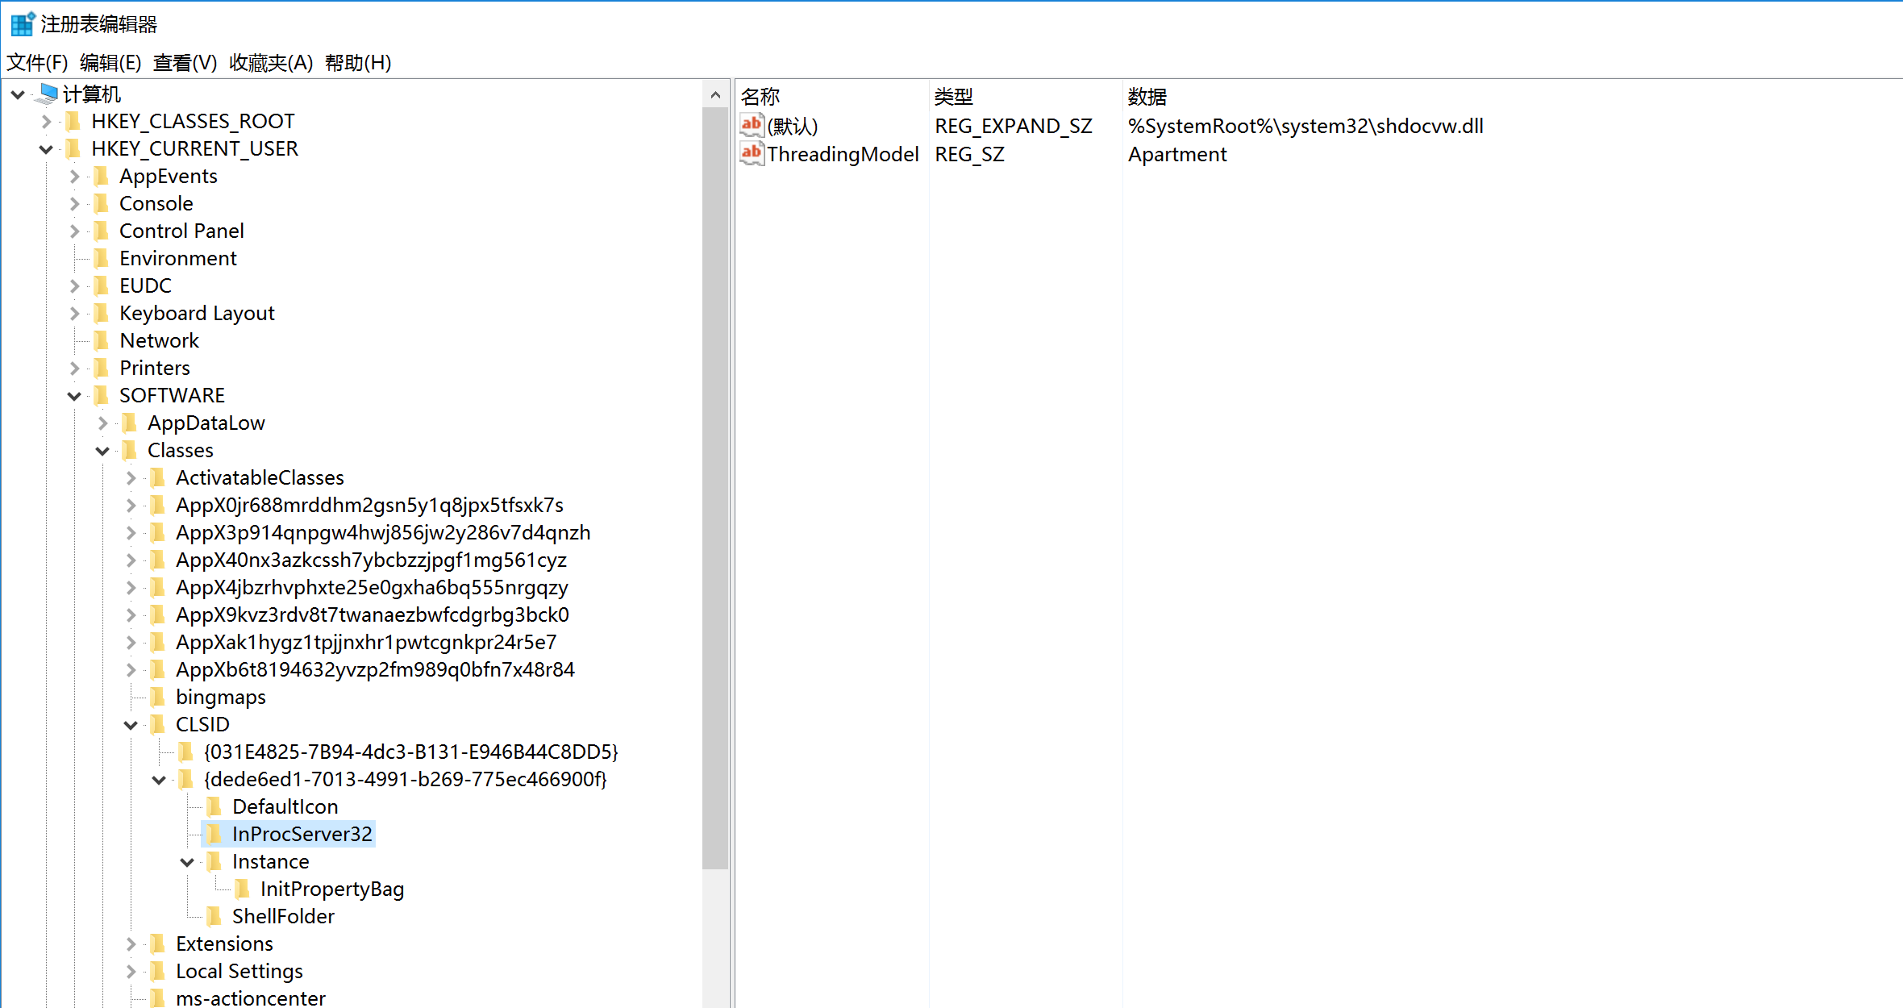Expand the HKEY_CLASSES_ROOT hive

pyautogui.click(x=46, y=122)
